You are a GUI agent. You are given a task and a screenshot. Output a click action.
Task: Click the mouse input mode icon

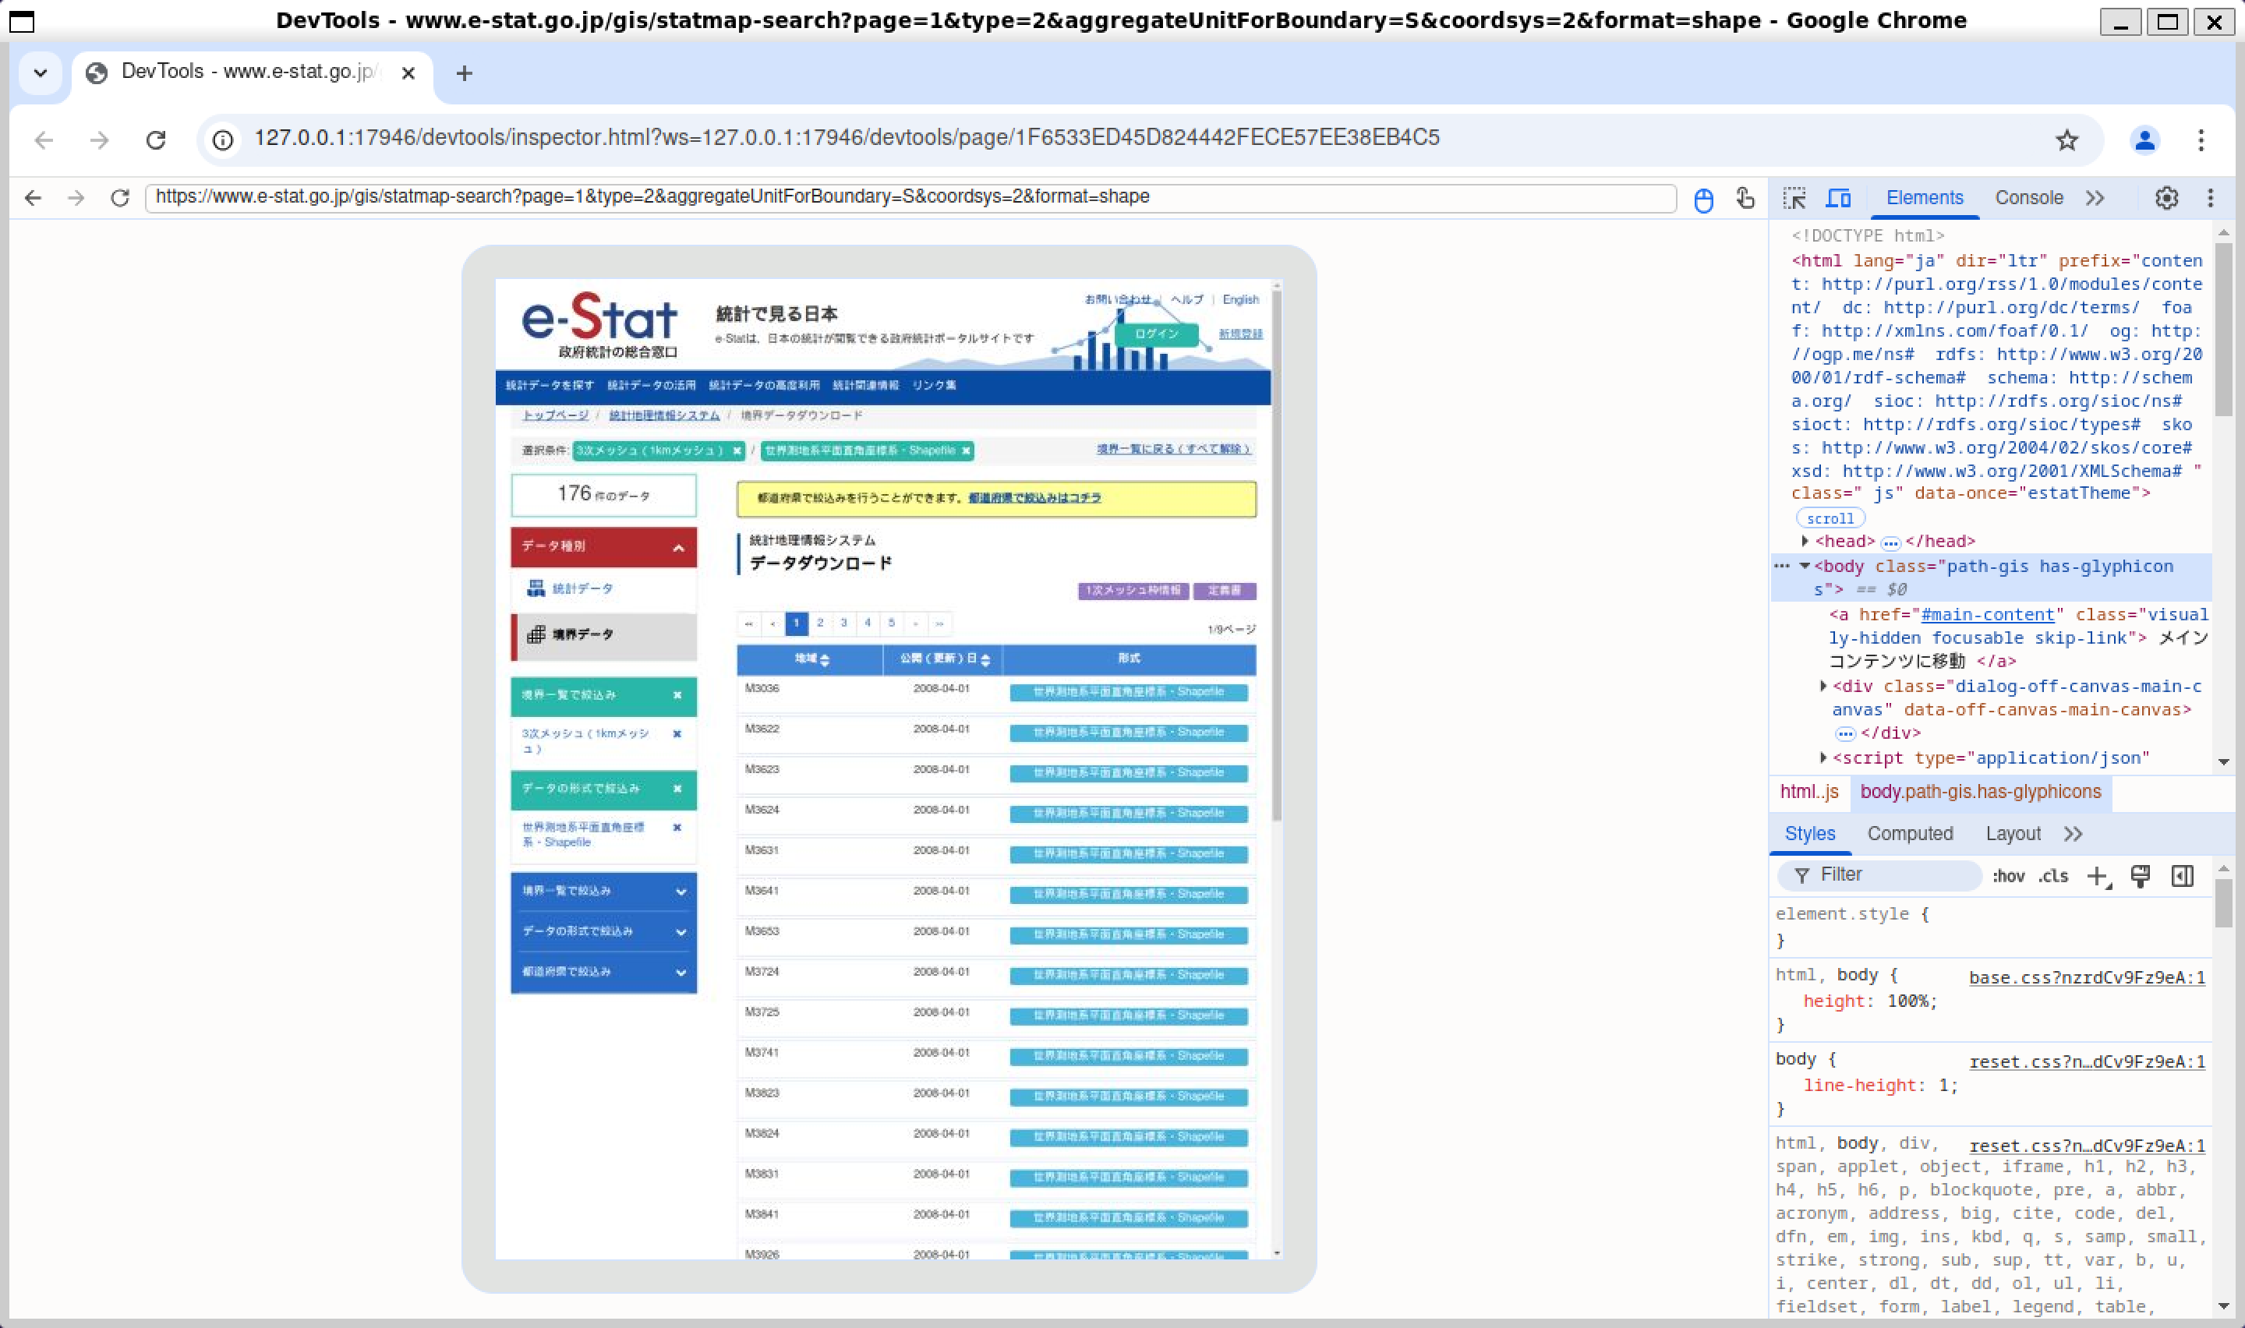[x=1704, y=199]
